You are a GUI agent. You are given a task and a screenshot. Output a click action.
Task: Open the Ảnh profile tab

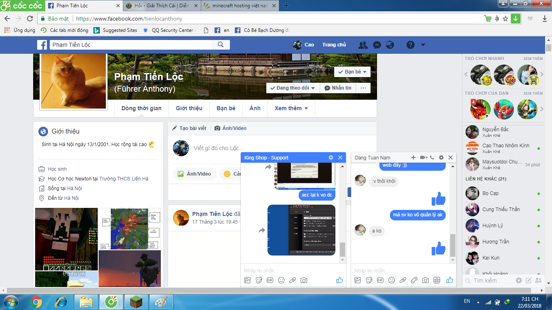pyautogui.click(x=255, y=108)
